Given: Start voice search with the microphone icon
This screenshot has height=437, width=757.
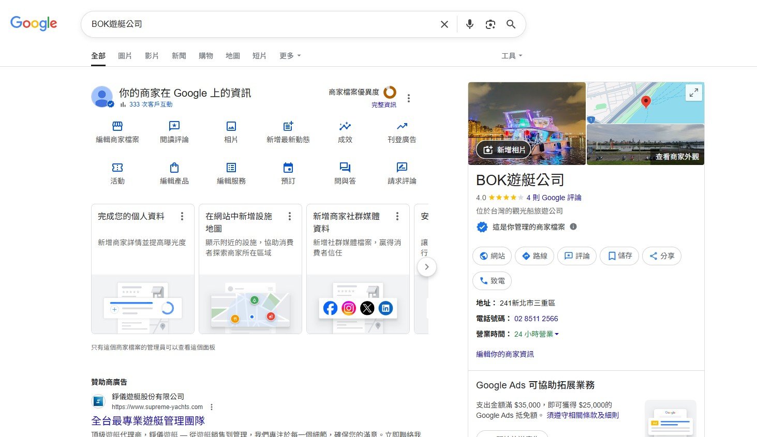Looking at the screenshot, I should 469,24.
